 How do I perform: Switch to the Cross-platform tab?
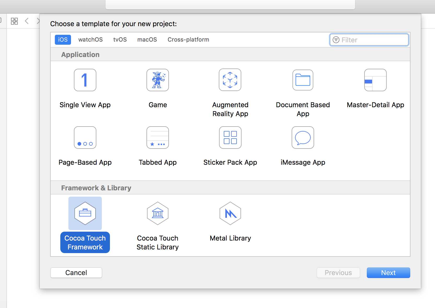click(x=188, y=40)
